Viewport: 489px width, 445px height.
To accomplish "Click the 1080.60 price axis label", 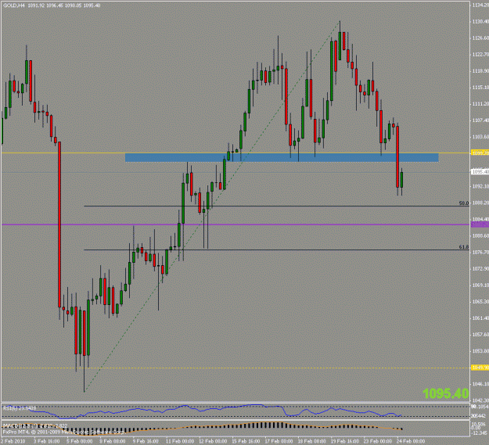I will pyautogui.click(x=480, y=236).
